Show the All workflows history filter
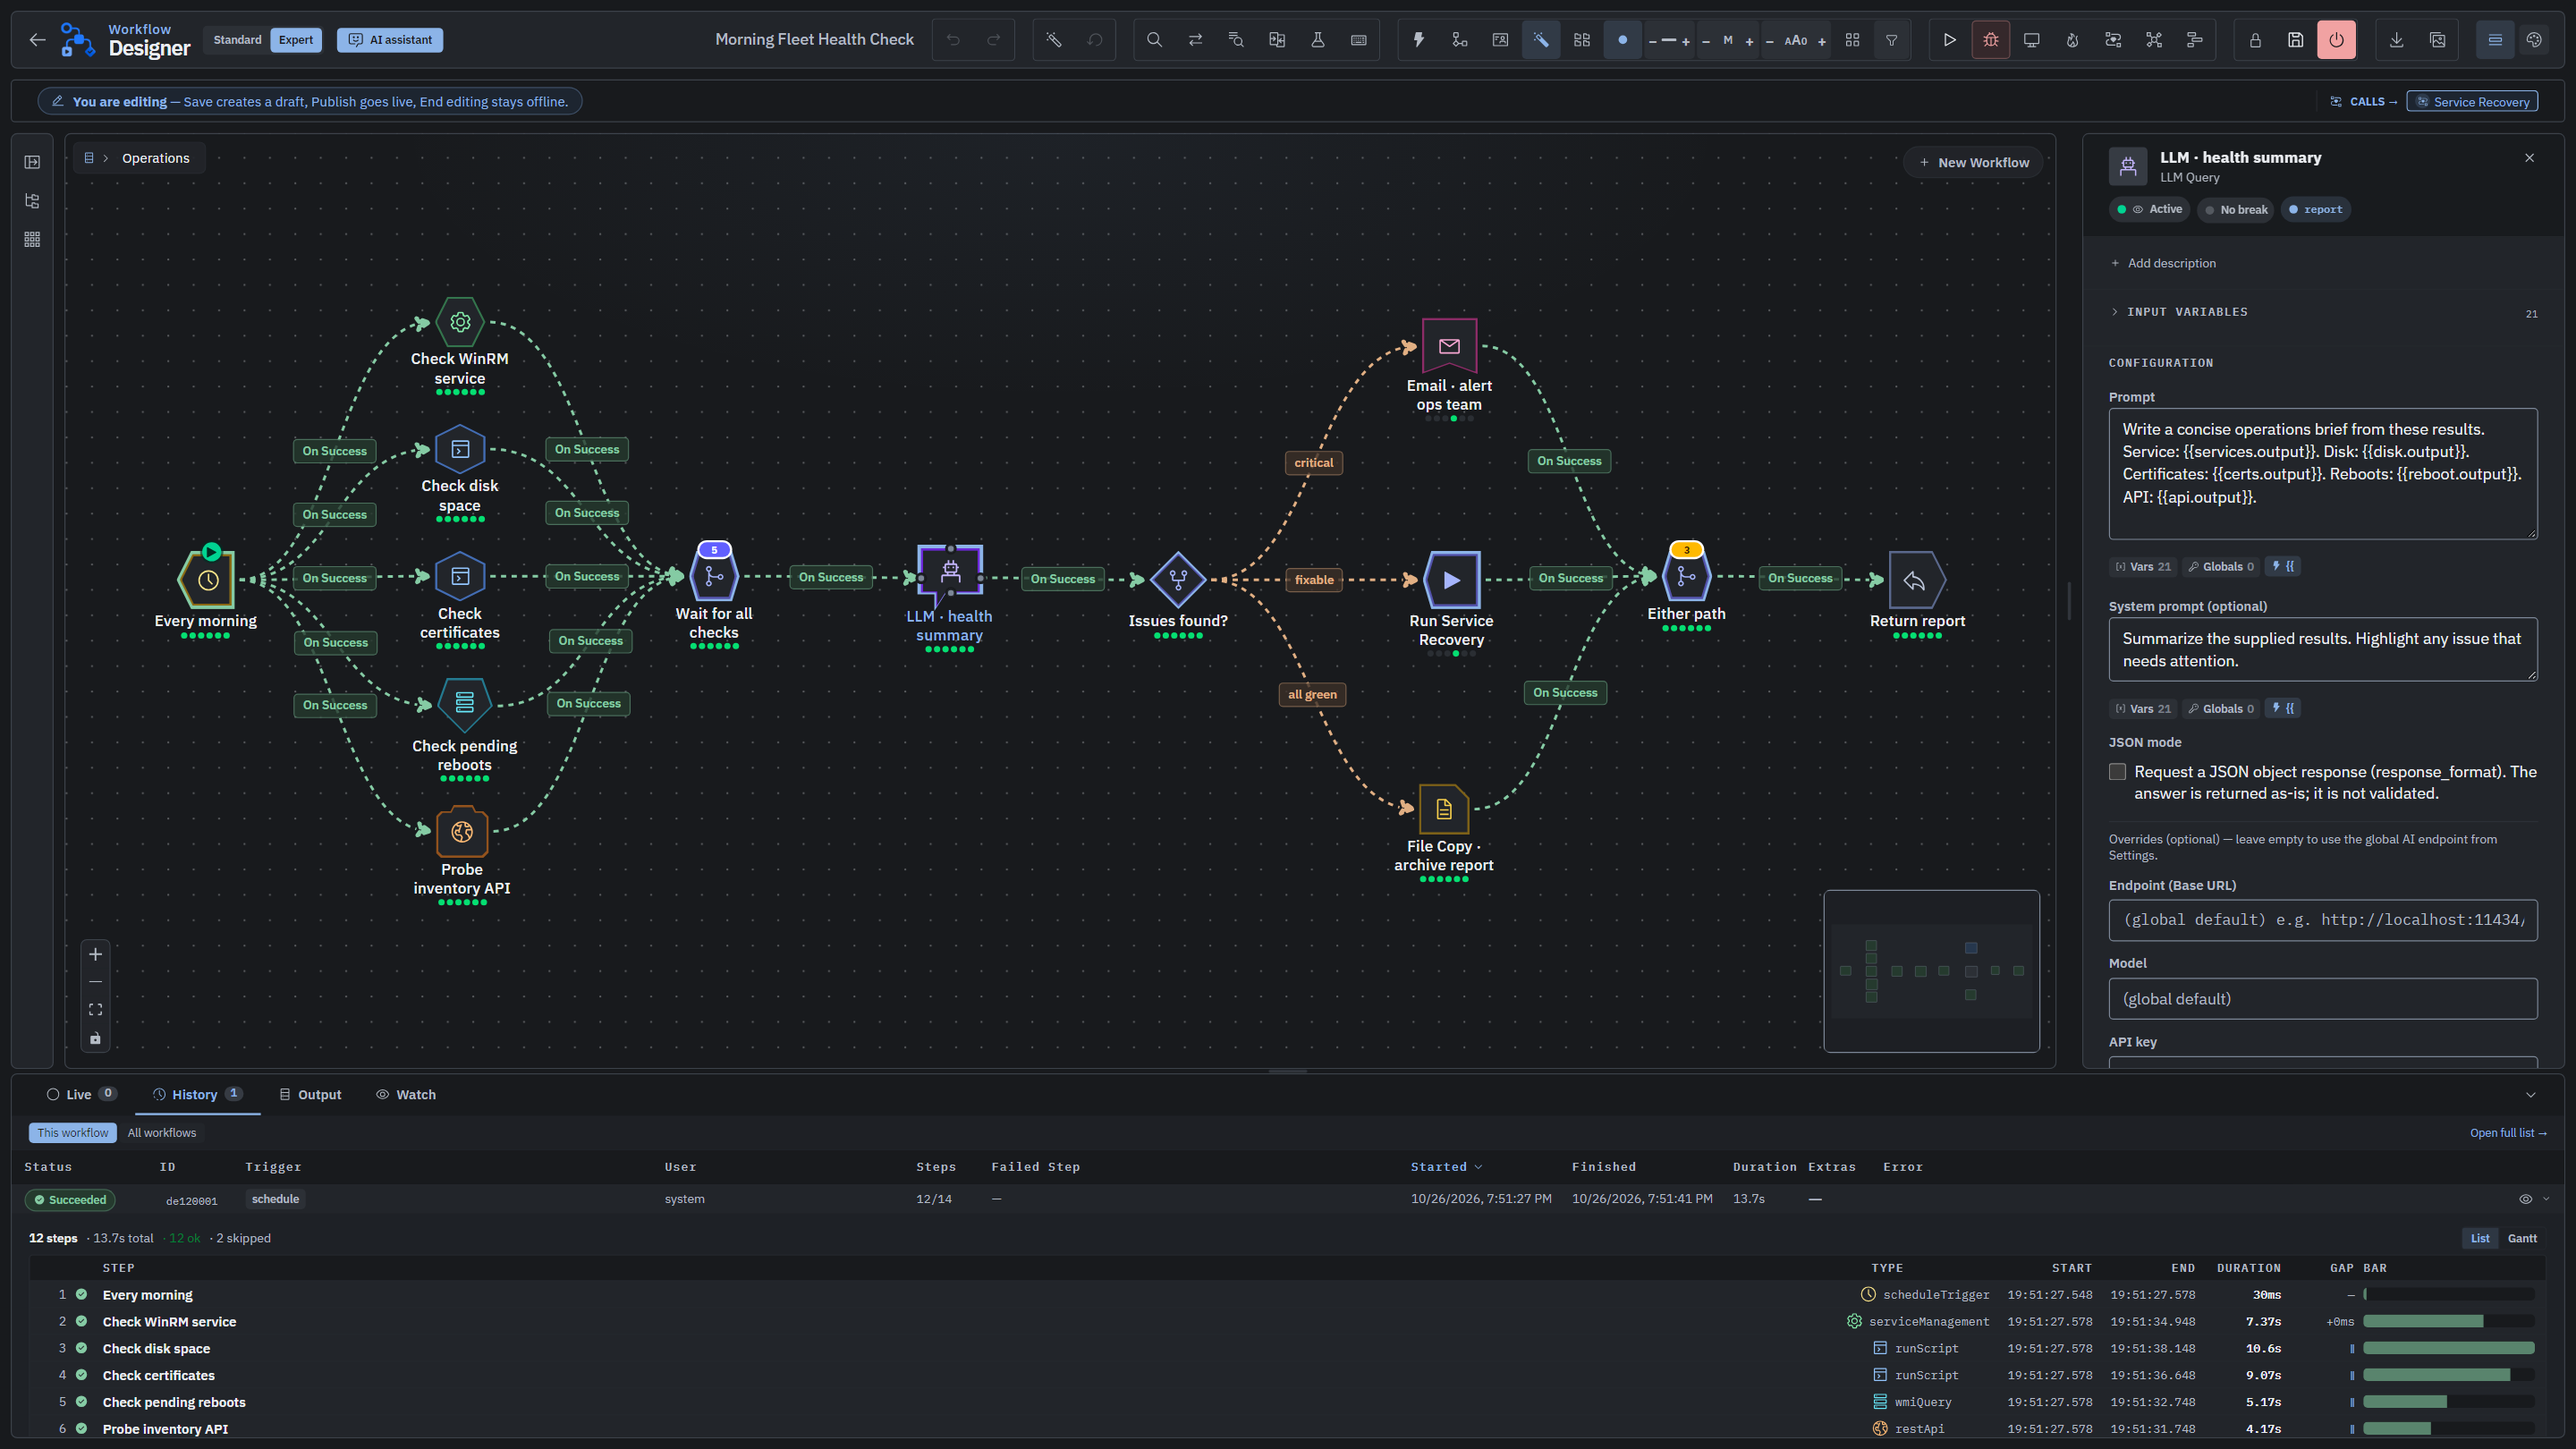2576x1449 pixels. [x=162, y=1133]
